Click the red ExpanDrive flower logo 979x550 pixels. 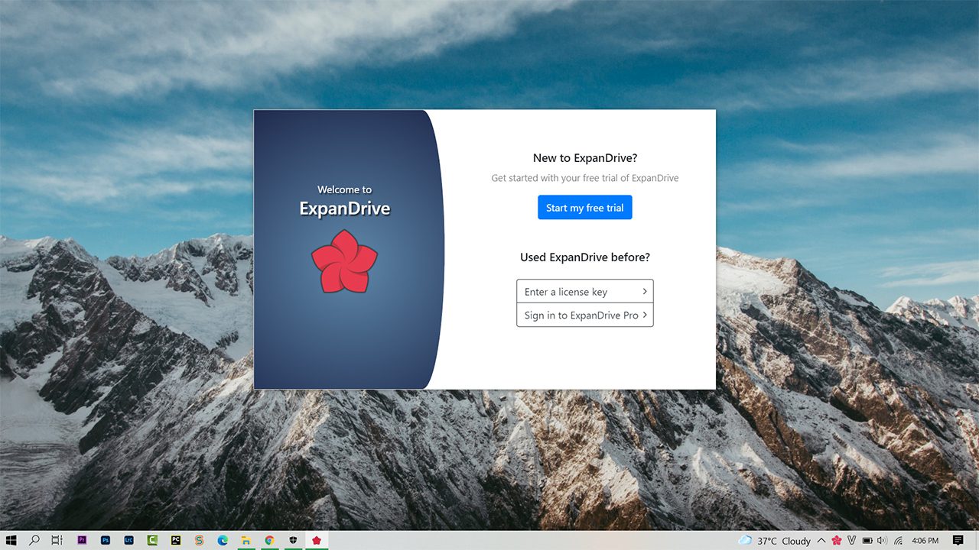pos(344,260)
